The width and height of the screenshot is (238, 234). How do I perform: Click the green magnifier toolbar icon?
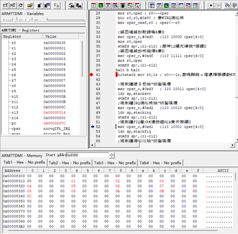(x=100, y=5)
